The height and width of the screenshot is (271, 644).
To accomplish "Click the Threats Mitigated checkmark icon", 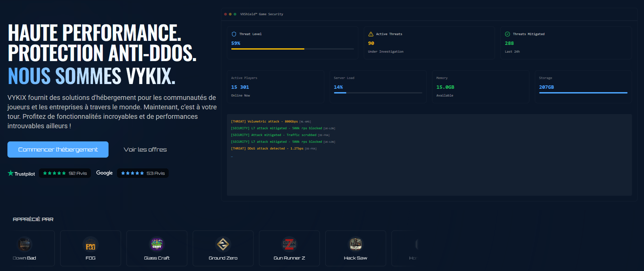I will click(x=507, y=34).
